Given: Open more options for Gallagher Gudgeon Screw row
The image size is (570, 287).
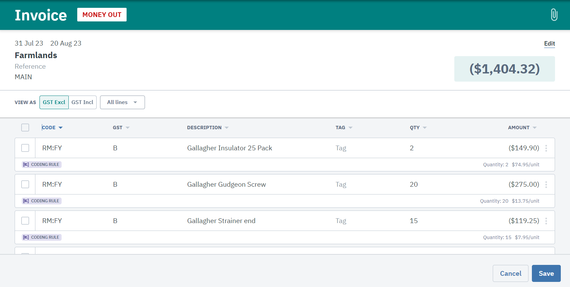Looking at the screenshot, I should (x=546, y=185).
